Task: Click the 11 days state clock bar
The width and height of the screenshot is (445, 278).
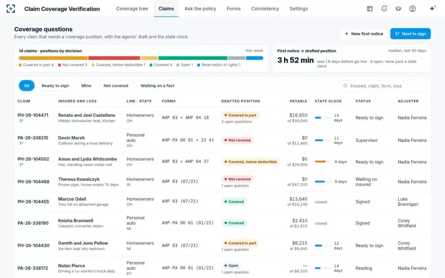Action: click(x=323, y=140)
